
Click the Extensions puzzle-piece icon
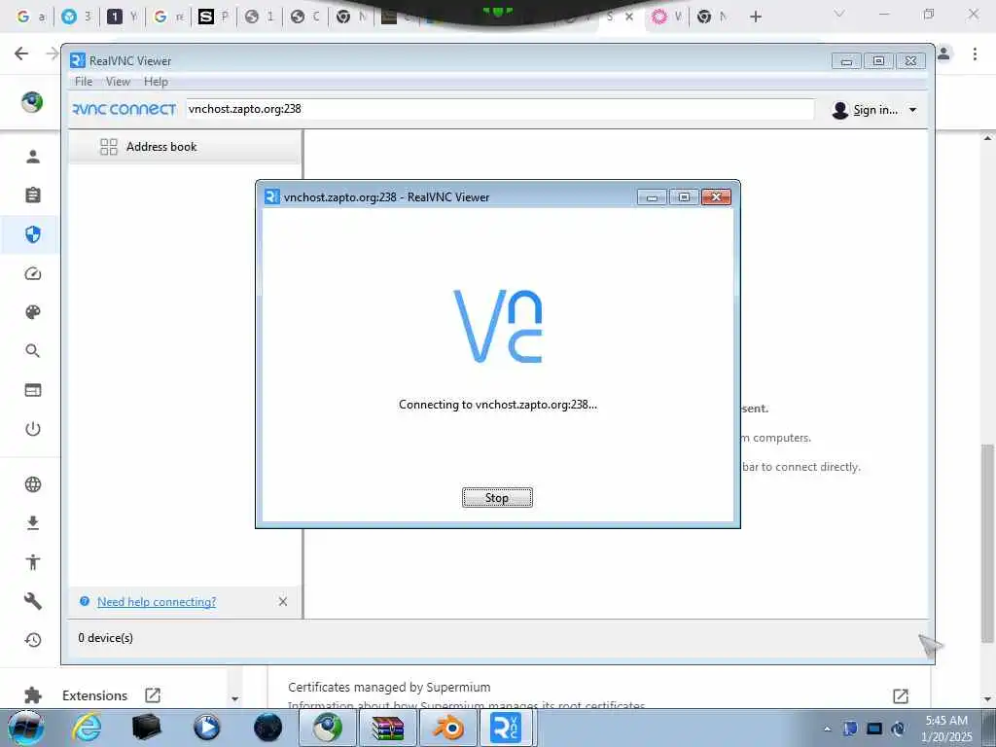[x=33, y=695]
